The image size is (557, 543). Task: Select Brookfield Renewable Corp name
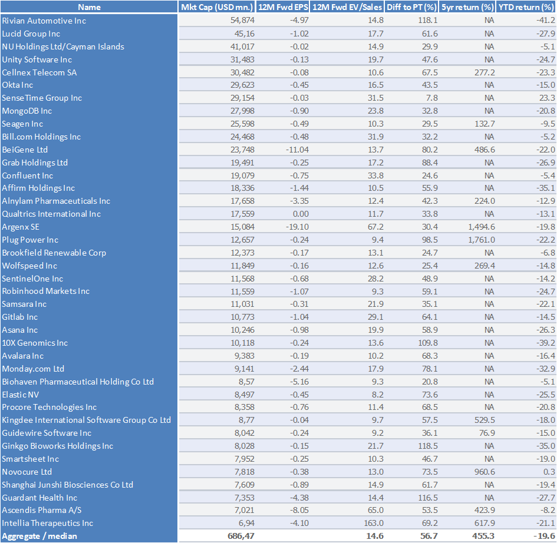pos(54,253)
